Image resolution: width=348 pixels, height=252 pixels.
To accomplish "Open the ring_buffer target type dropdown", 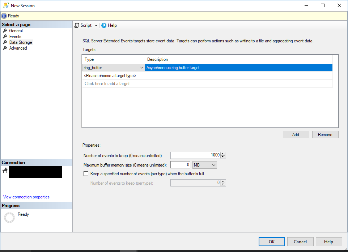I will (x=141, y=68).
